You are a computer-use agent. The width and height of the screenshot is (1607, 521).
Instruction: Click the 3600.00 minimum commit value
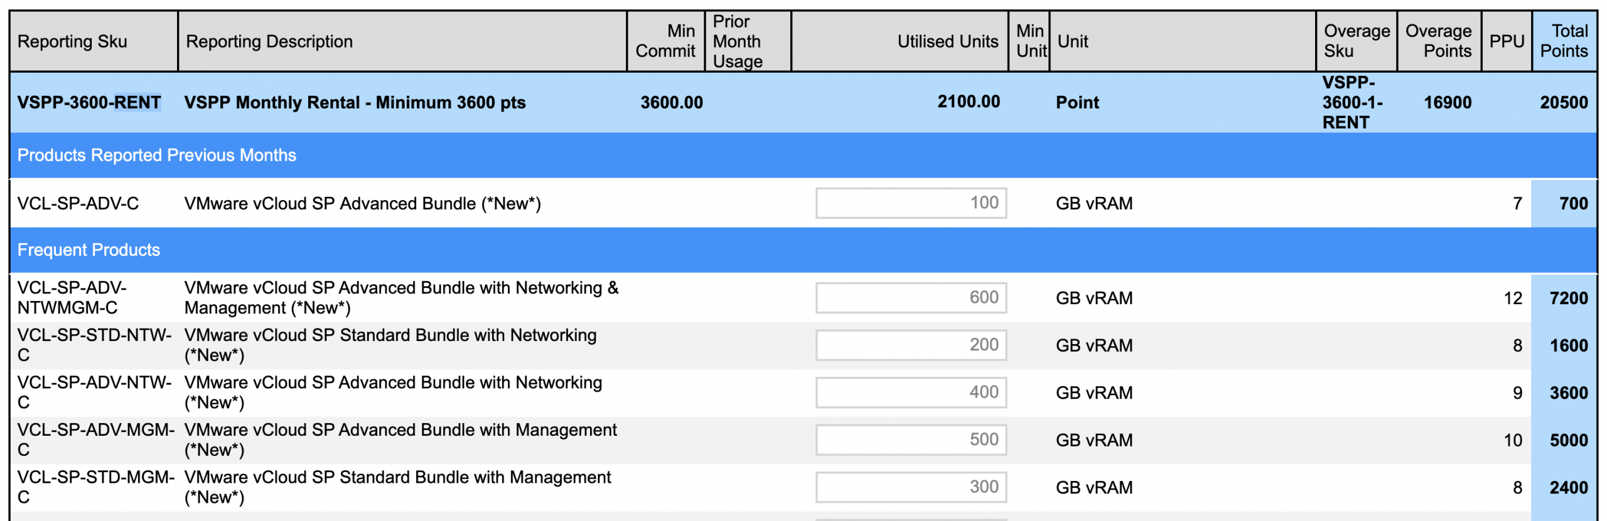coord(672,102)
